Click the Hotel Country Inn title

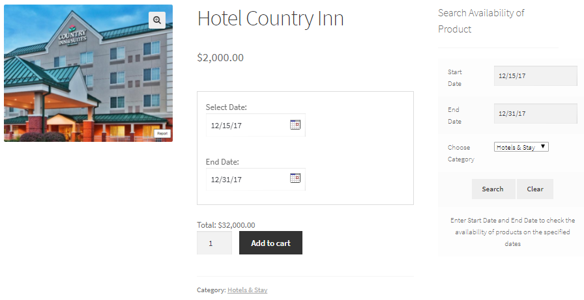pyautogui.click(x=270, y=20)
